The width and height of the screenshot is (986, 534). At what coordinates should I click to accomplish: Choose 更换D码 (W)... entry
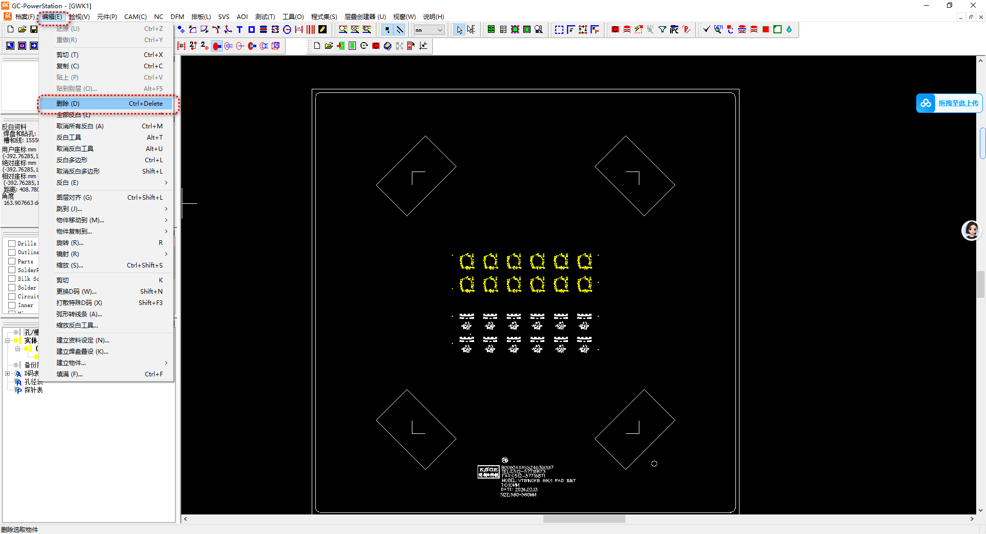(x=106, y=292)
